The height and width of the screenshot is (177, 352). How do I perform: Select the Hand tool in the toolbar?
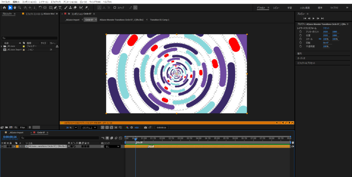tap(14, 8)
